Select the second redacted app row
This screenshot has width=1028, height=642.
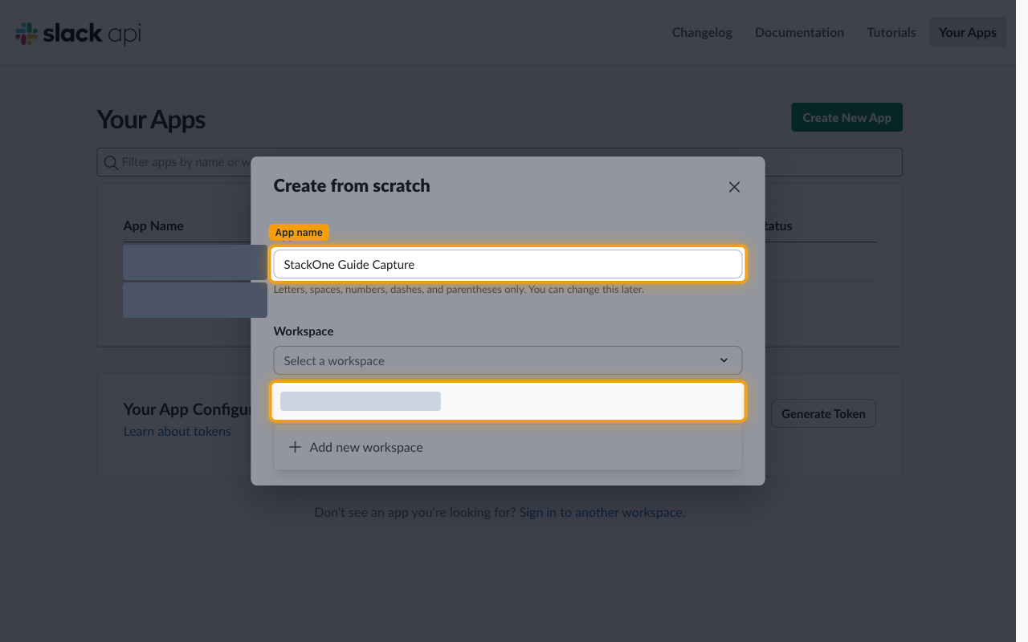pos(195,299)
